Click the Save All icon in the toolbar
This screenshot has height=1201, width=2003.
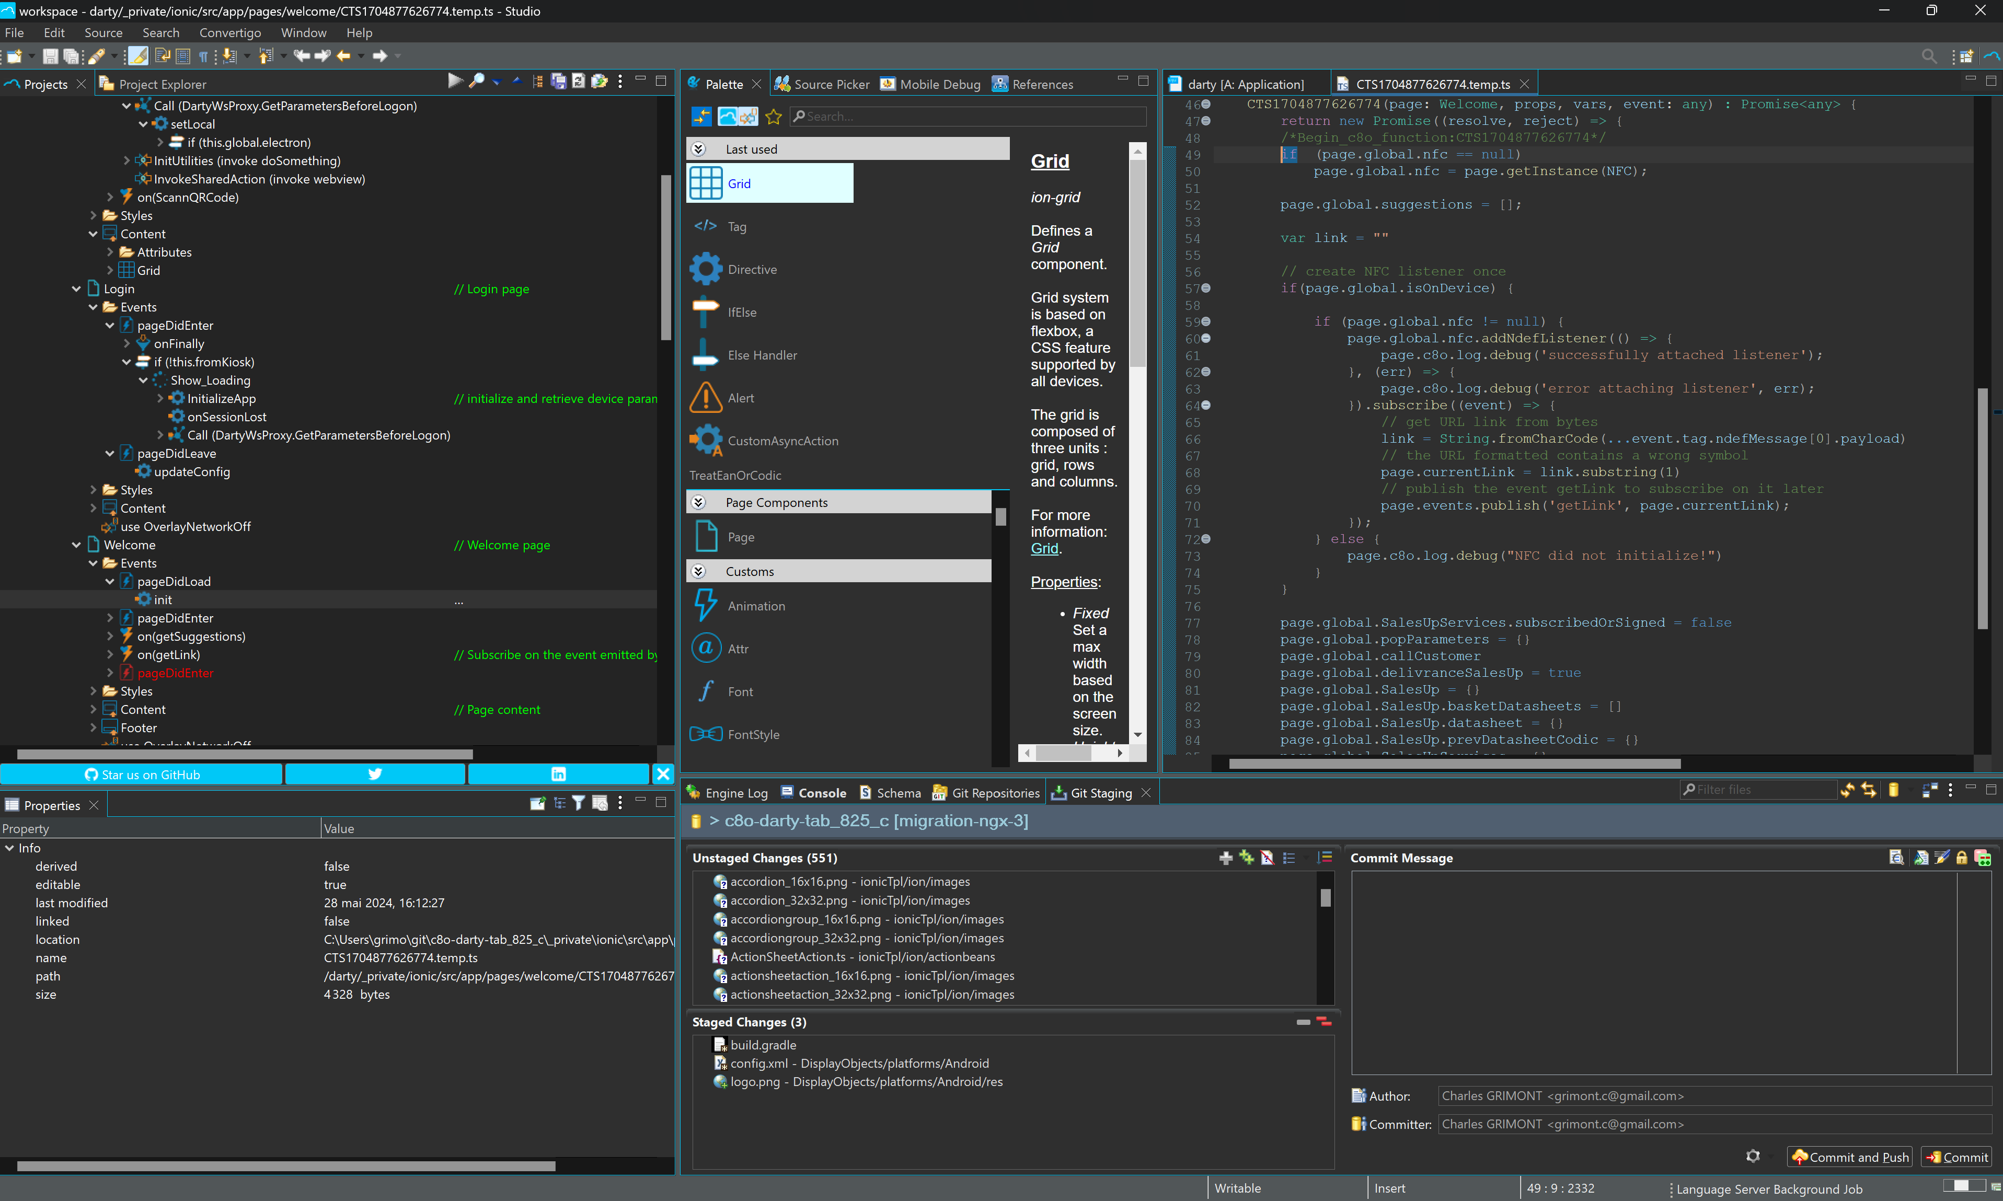71,56
